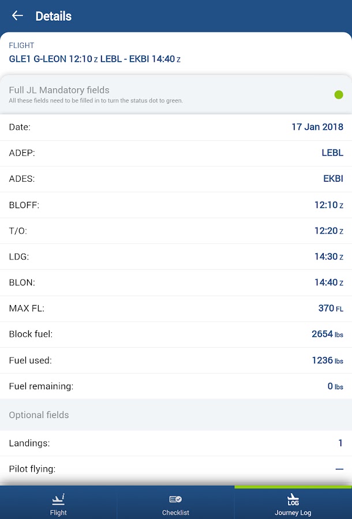Open the Flight tab
This screenshot has height=519, width=352.
(58, 504)
